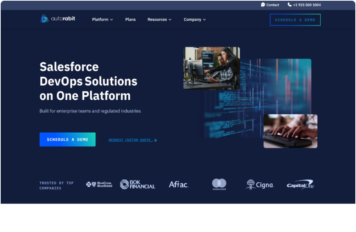
Task: Expand the Platform menu
Action: click(102, 20)
